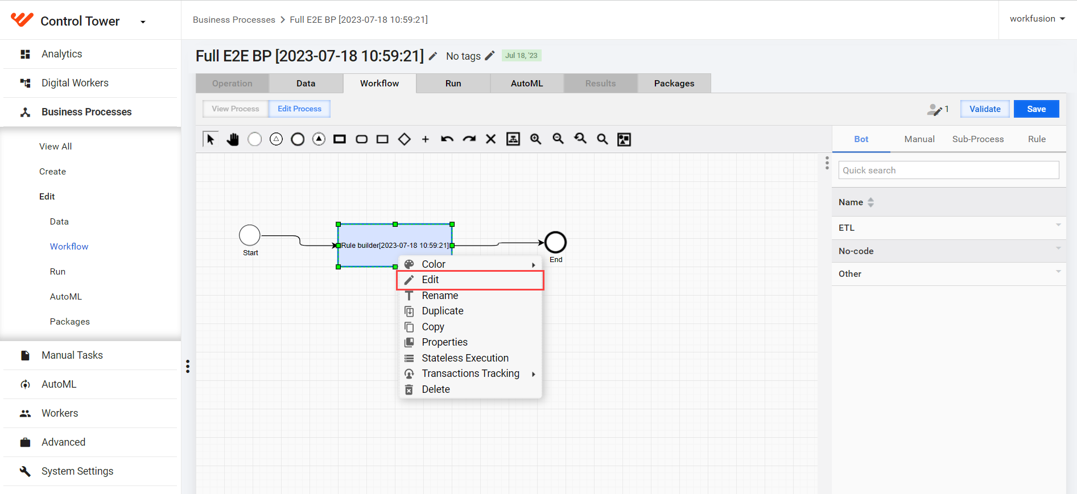Select the arrow pointer tool

click(x=211, y=139)
